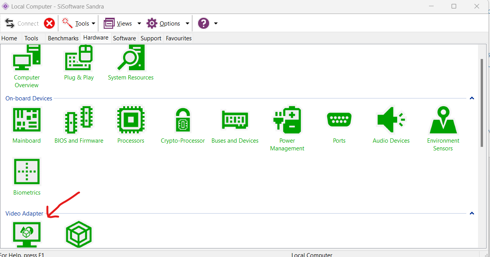Click the Views toolbar button

(x=118, y=24)
